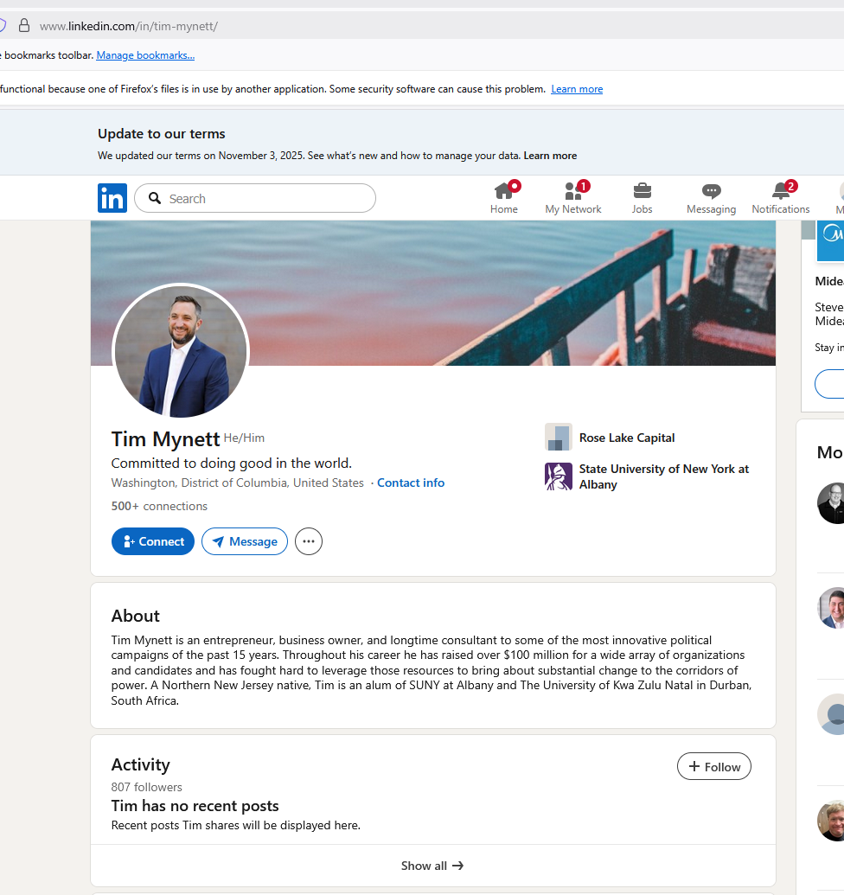The image size is (844, 895).
Task: Open the Notifications bell icon
Action: (x=781, y=191)
